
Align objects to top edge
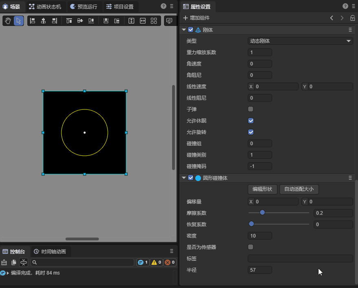coord(69,21)
